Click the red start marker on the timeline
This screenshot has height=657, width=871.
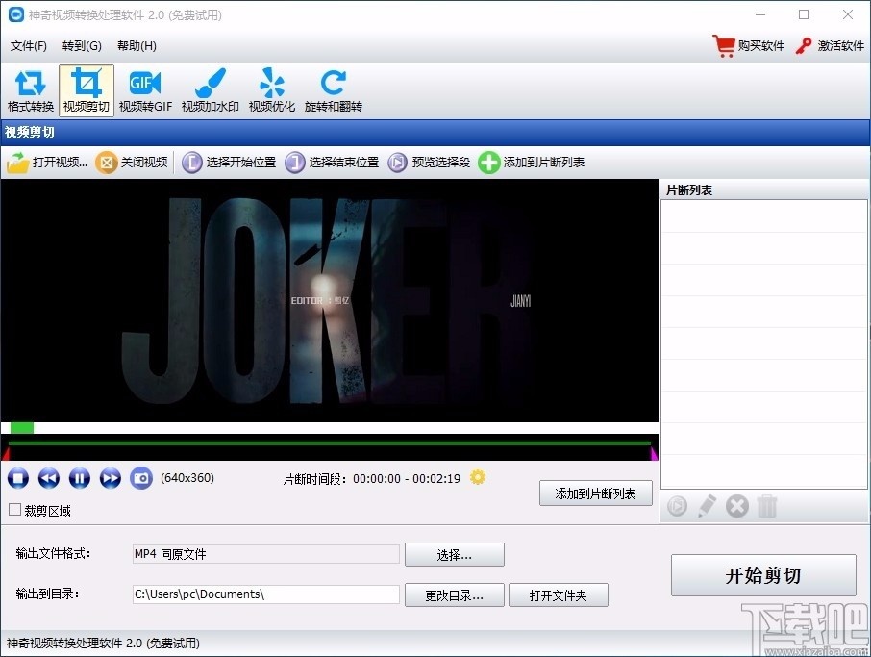click(x=6, y=454)
